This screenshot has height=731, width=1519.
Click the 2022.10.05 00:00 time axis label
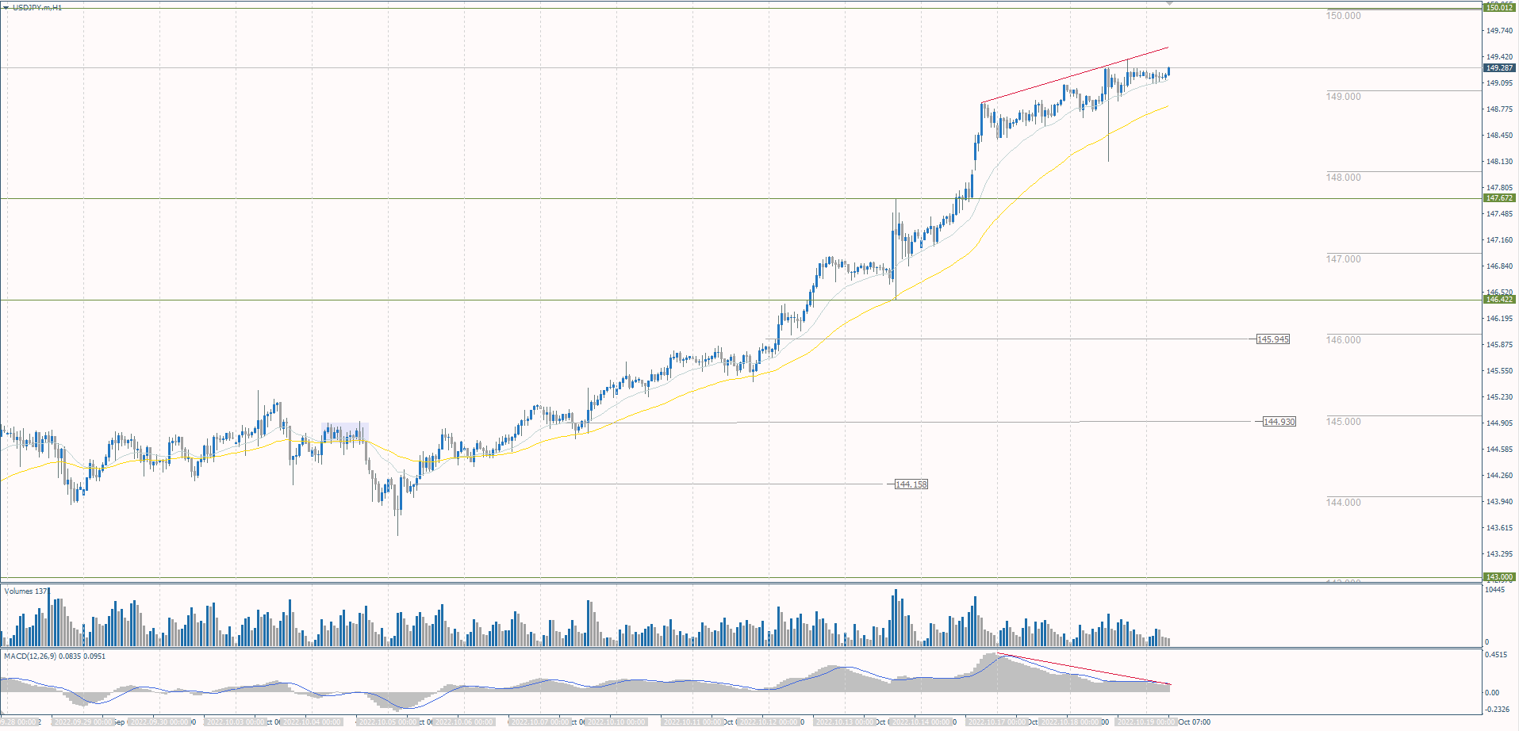click(389, 722)
